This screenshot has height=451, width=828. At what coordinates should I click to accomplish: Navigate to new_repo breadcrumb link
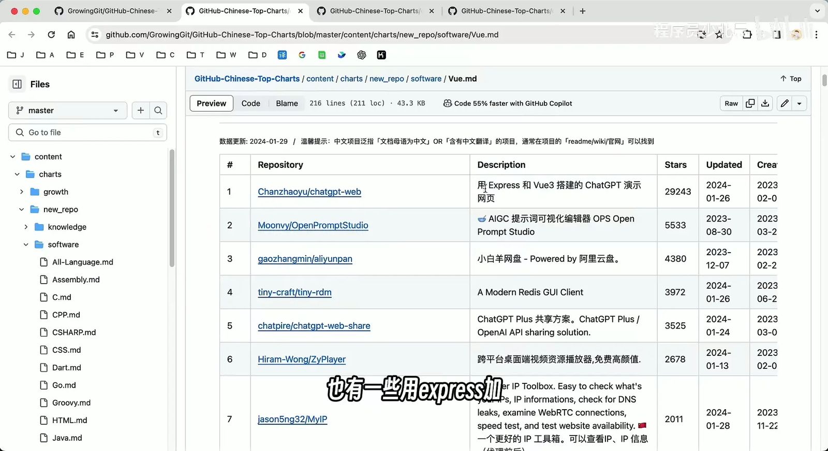tap(387, 79)
